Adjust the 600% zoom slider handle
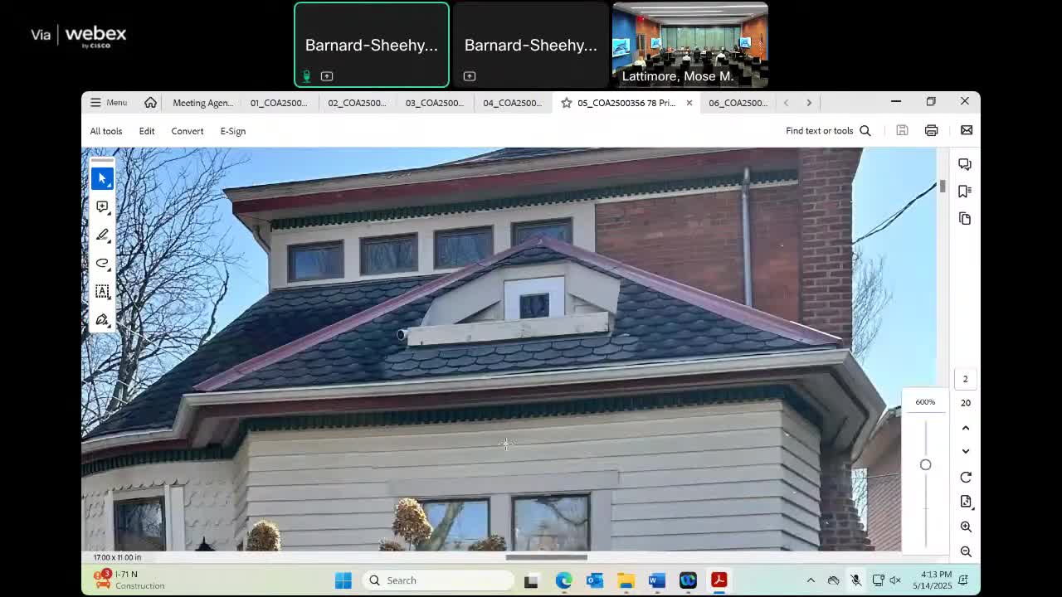 pos(925,465)
